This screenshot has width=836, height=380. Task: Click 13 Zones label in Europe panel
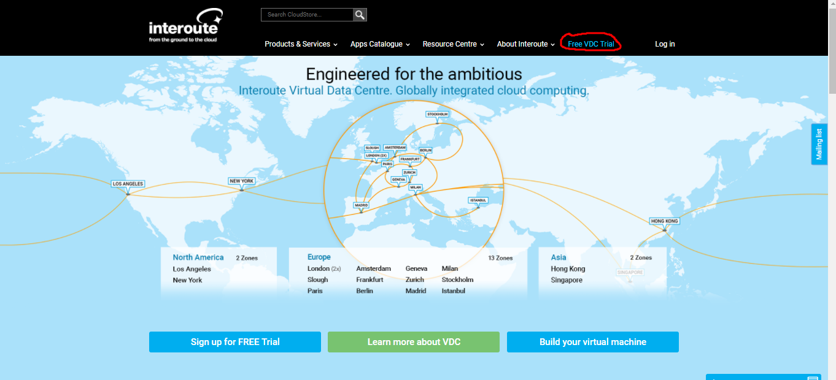pyautogui.click(x=500, y=258)
